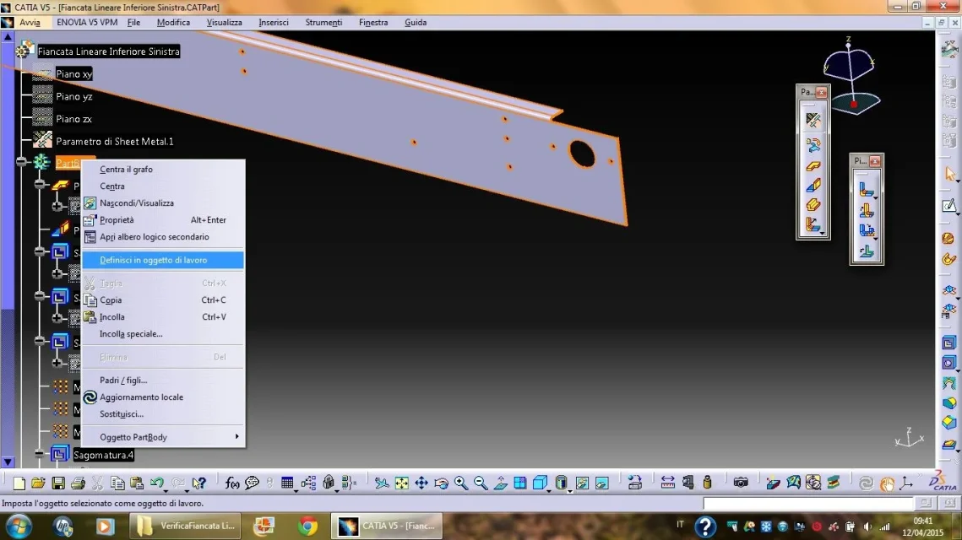
Task: Close the Pi... floating toolbar
Action: 875,160
